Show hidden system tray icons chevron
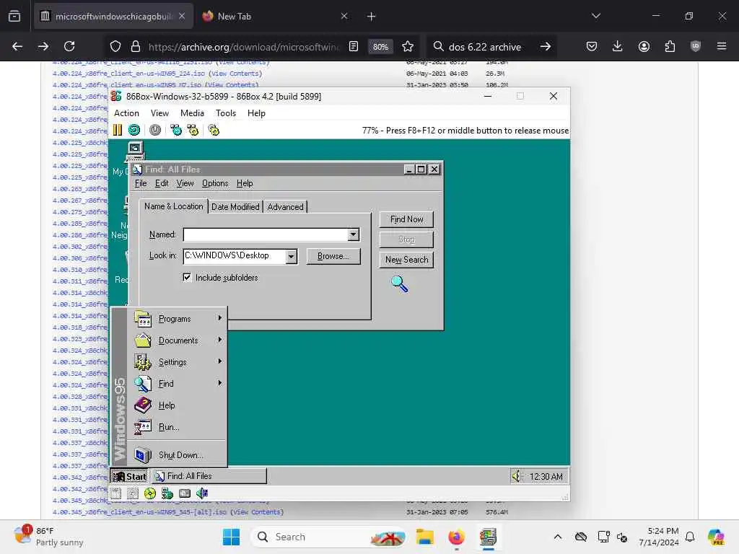This screenshot has height=554, width=739. tap(558, 537)
